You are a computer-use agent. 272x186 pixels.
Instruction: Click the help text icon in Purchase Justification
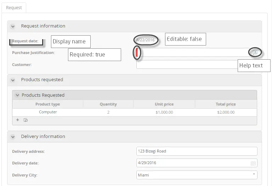click(x=255, y=52)
